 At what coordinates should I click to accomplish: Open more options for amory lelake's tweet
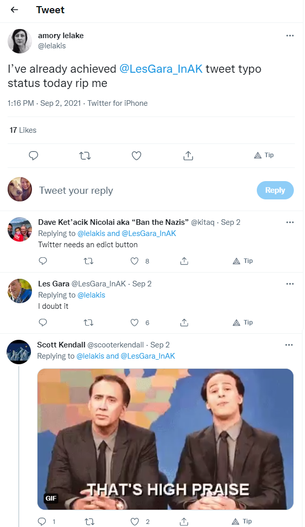pyautogui.click(x=290, y=36)
